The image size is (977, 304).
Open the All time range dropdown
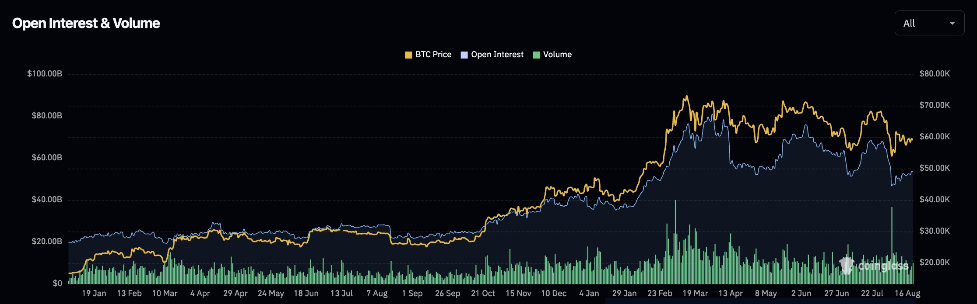[929, 23]
